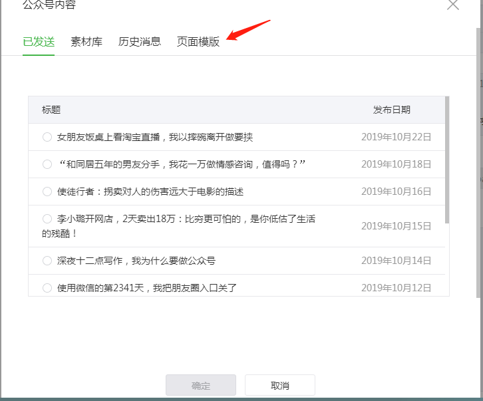The width and height of the screenshot is (483, 401).
Task: Switch to the 已发送 tab
Action: click(39, 41)
